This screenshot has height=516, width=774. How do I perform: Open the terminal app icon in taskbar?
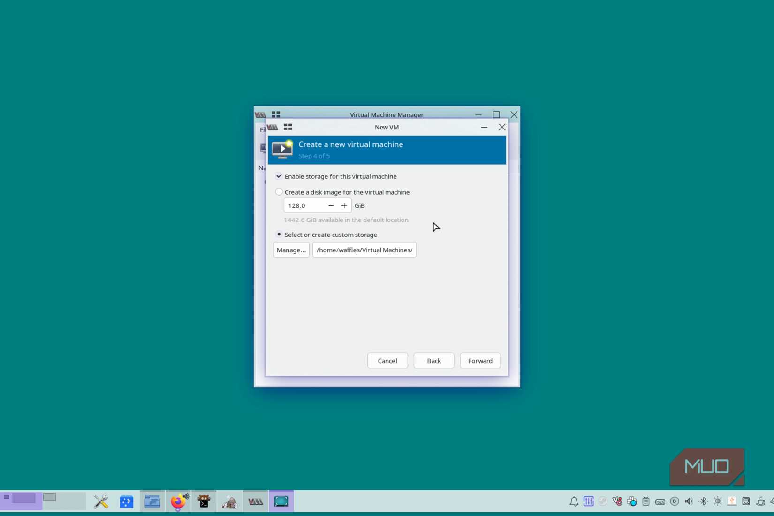click(x=204, y=501)
